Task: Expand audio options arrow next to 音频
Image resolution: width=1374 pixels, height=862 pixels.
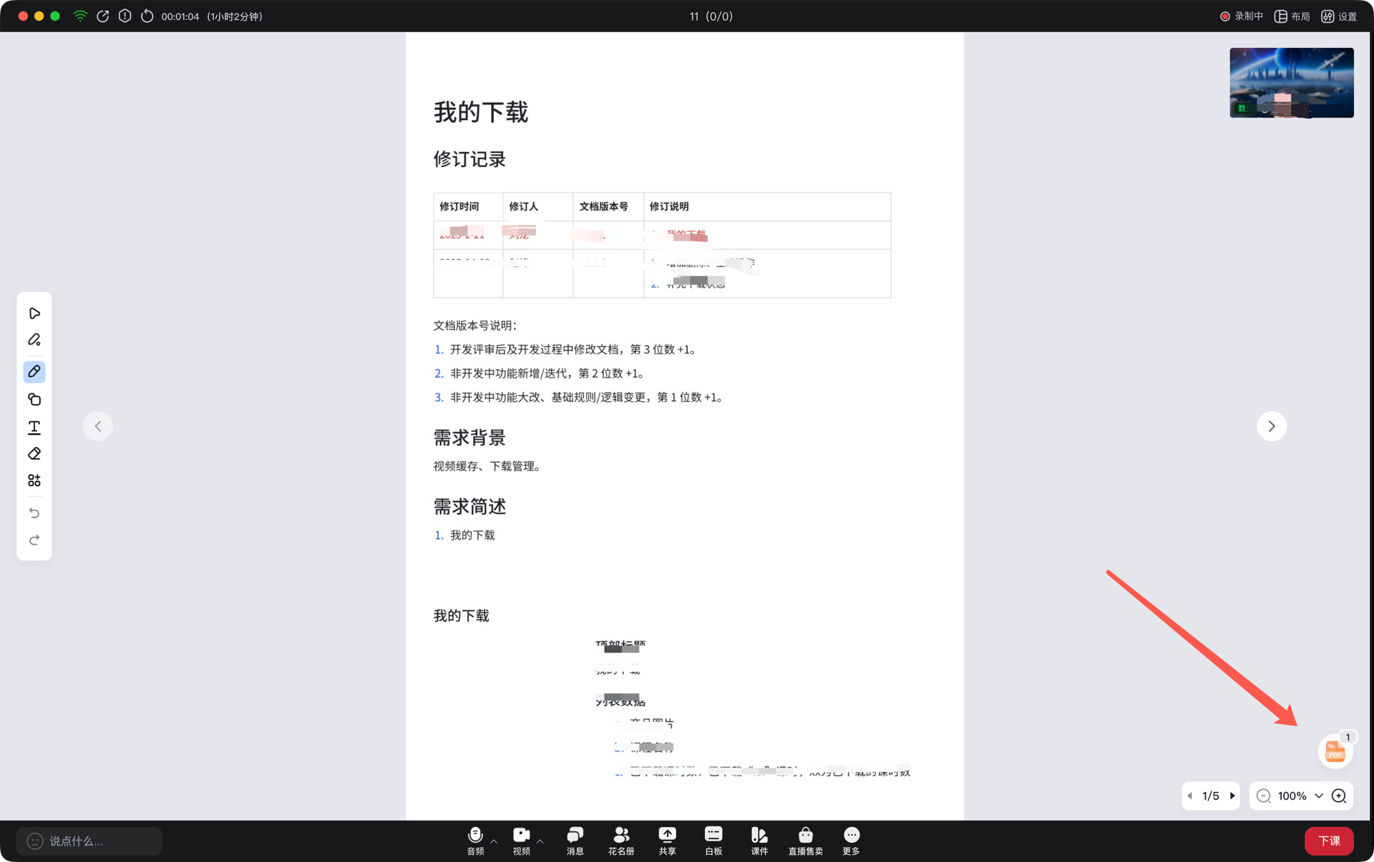Action: (494, 841)
